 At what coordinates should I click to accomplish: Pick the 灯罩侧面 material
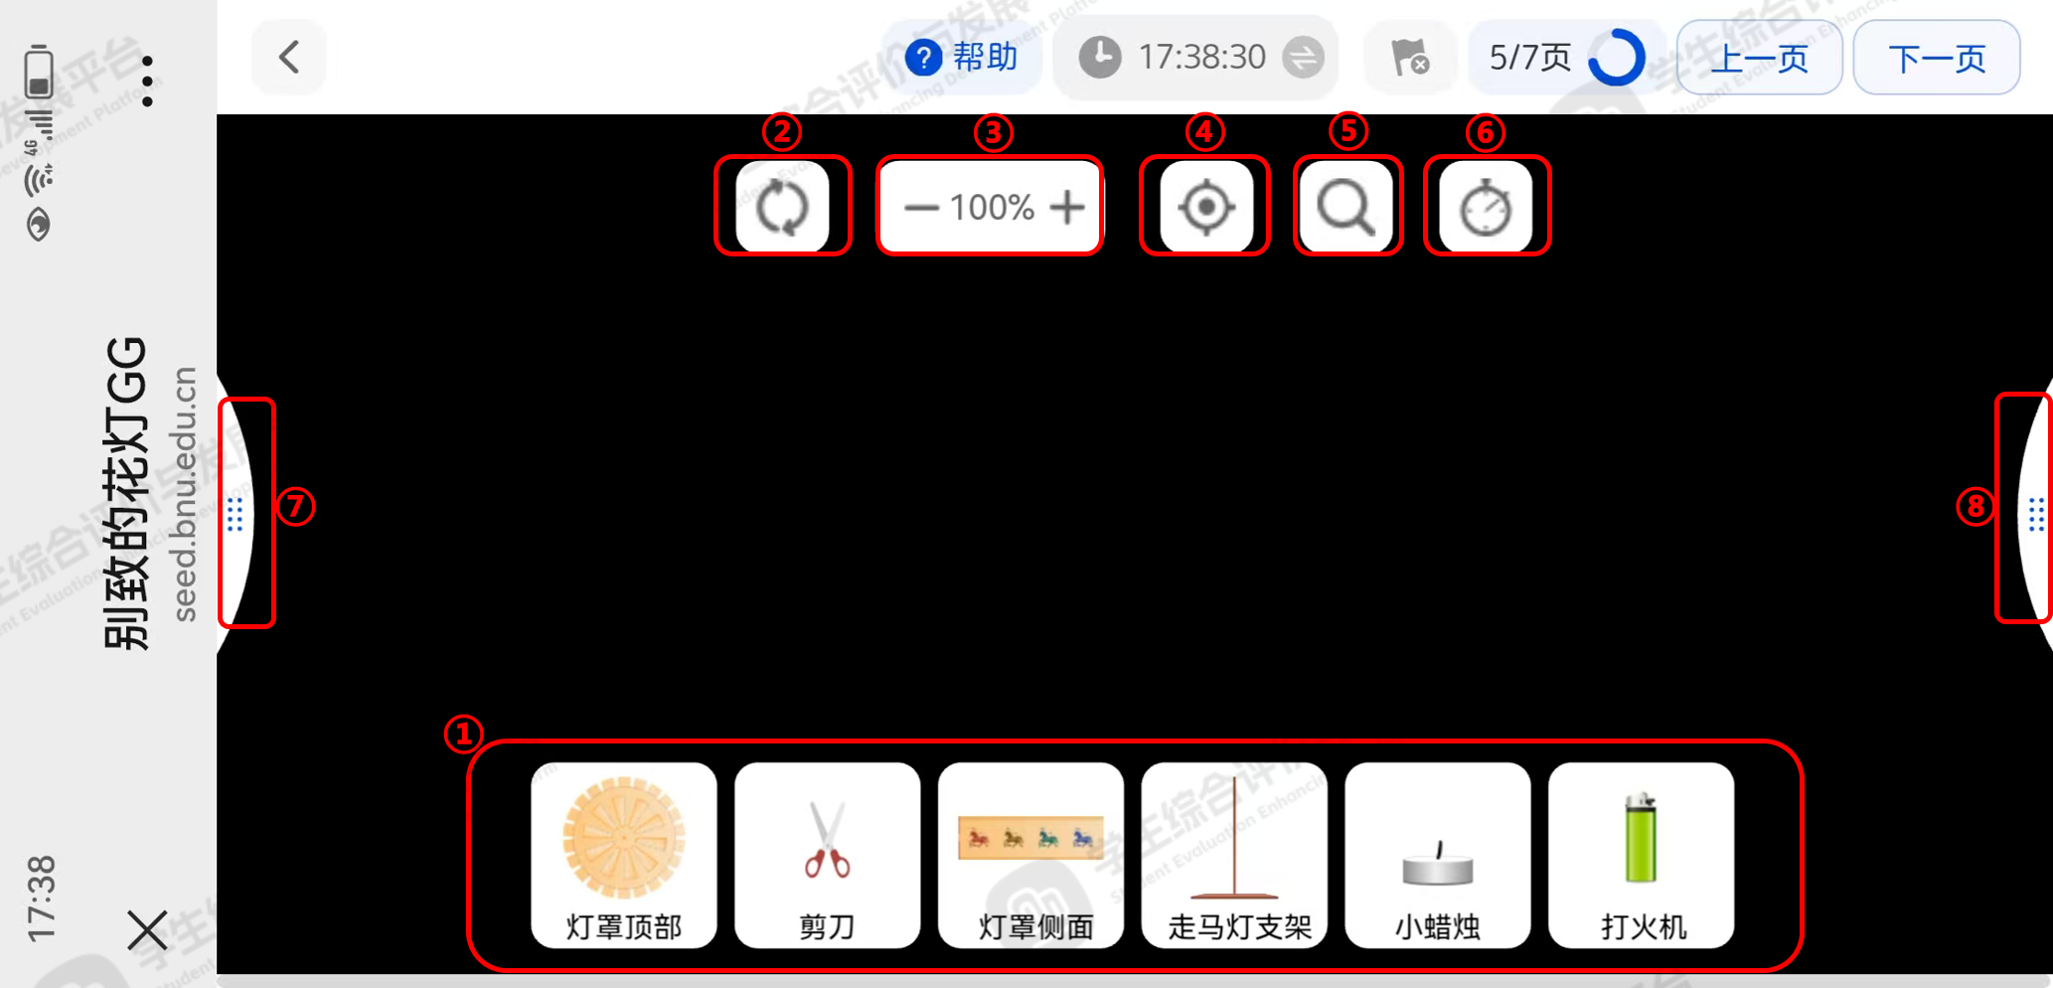point(1030,856)
